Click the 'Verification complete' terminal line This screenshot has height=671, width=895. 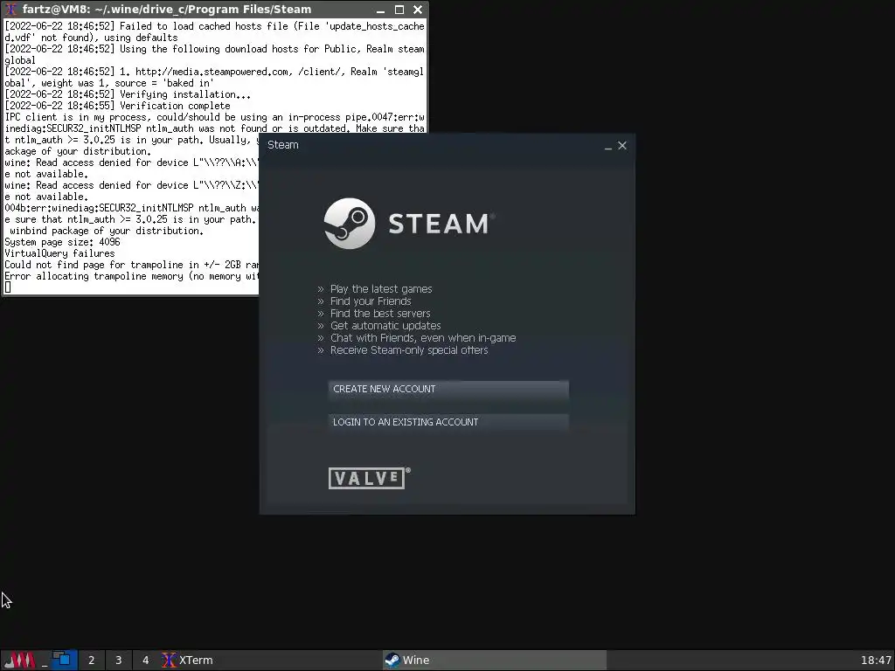click(x=117, y=106)
